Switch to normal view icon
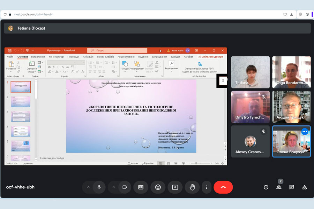Image resolution: width=314 pixels, height=209 pixels. pos(160,163)
